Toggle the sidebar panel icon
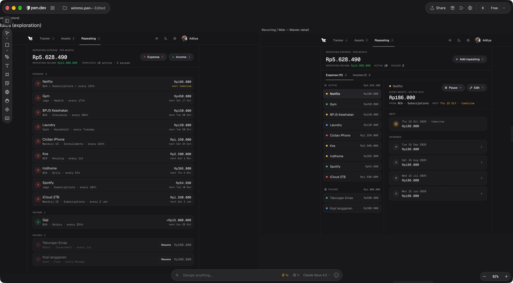This screenshot has height=283, width=513. point(7,20)
